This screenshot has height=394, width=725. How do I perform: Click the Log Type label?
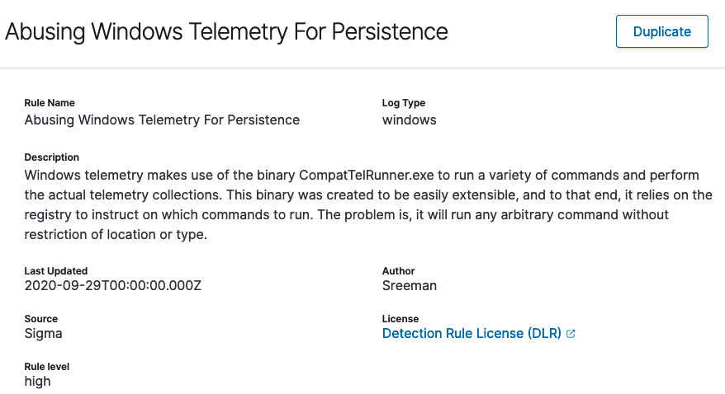[x=404, y=103]
